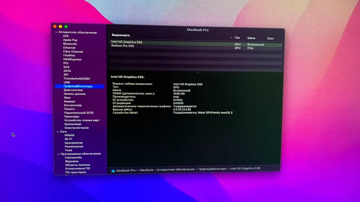The image size is (360, 202).
Task: Select SATA in the sidebar
Action: click(67, 71)
